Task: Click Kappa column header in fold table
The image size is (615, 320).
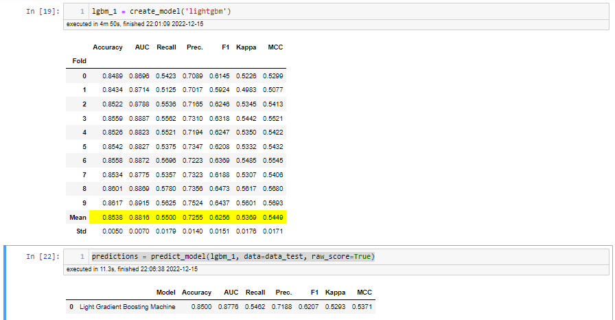Action: pos(246,47)
